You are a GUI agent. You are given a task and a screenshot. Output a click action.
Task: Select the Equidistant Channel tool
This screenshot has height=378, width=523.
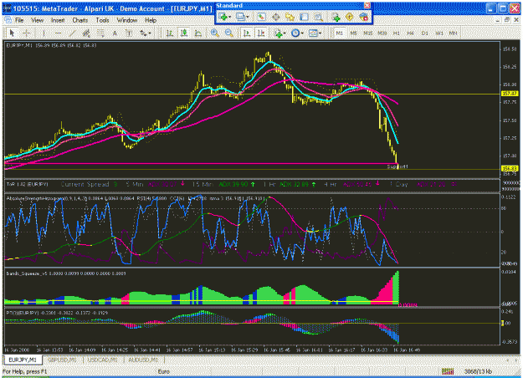[x=86, y=33]
